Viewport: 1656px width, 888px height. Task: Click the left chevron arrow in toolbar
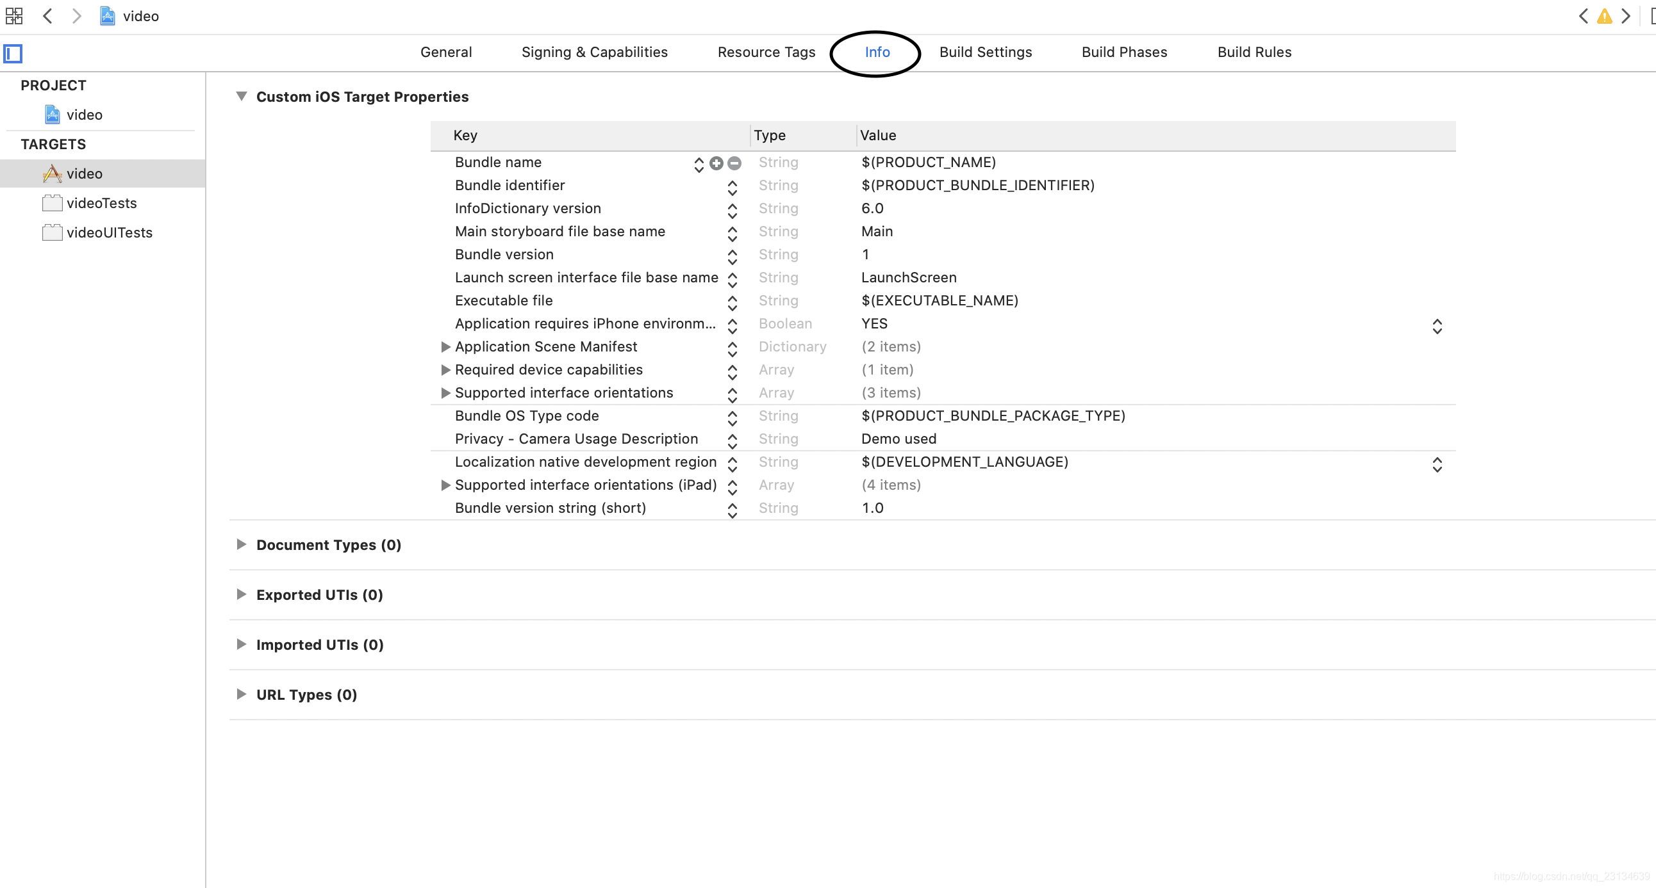48,15
